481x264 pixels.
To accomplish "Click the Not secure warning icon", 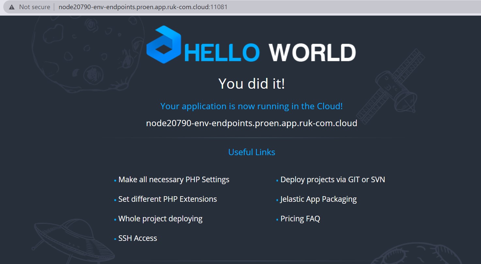I will point(12,7).
